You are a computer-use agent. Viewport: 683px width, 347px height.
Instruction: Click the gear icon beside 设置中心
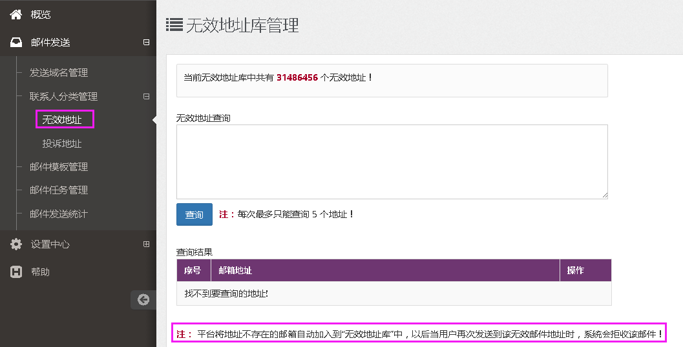[x=16, y=244]
